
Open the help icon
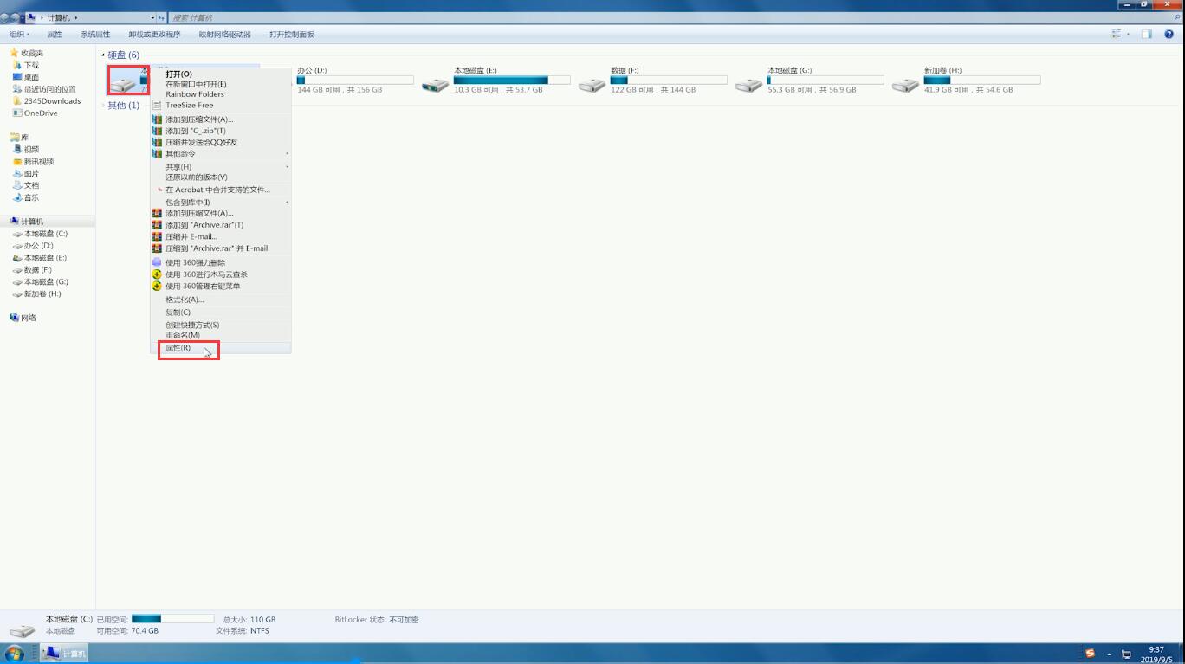tap(1169, 35)
